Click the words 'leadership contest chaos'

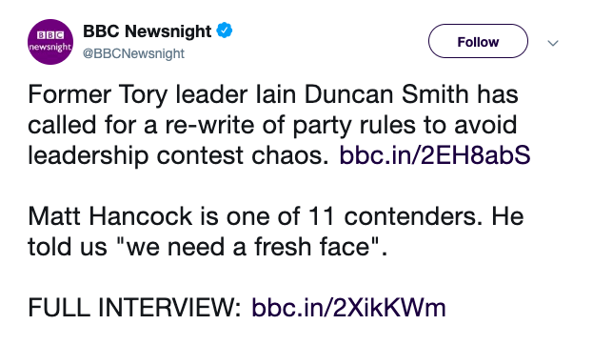[179, 155]
